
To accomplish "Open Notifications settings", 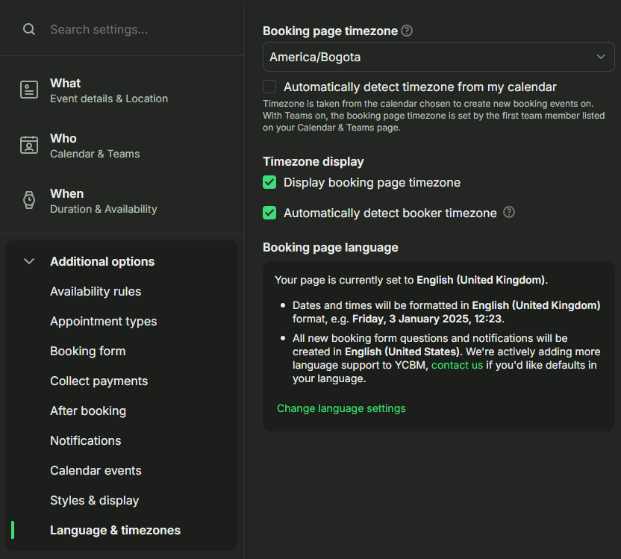I will tap(86, 440).
